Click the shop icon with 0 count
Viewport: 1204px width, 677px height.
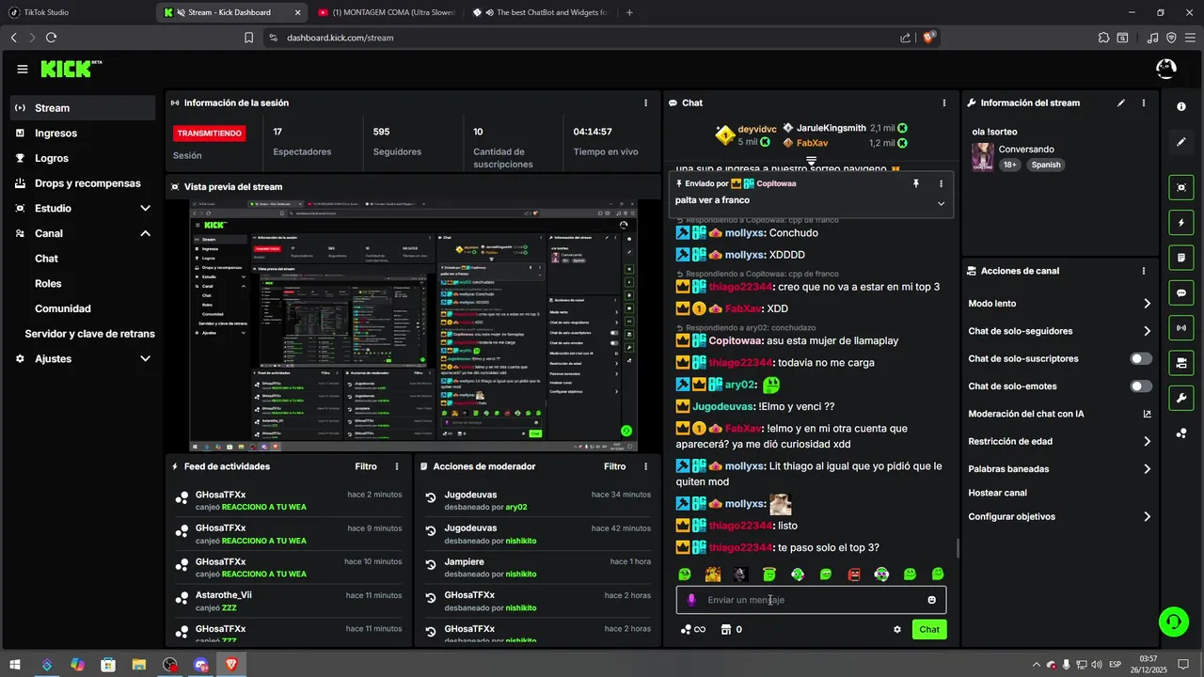(731, 630)
